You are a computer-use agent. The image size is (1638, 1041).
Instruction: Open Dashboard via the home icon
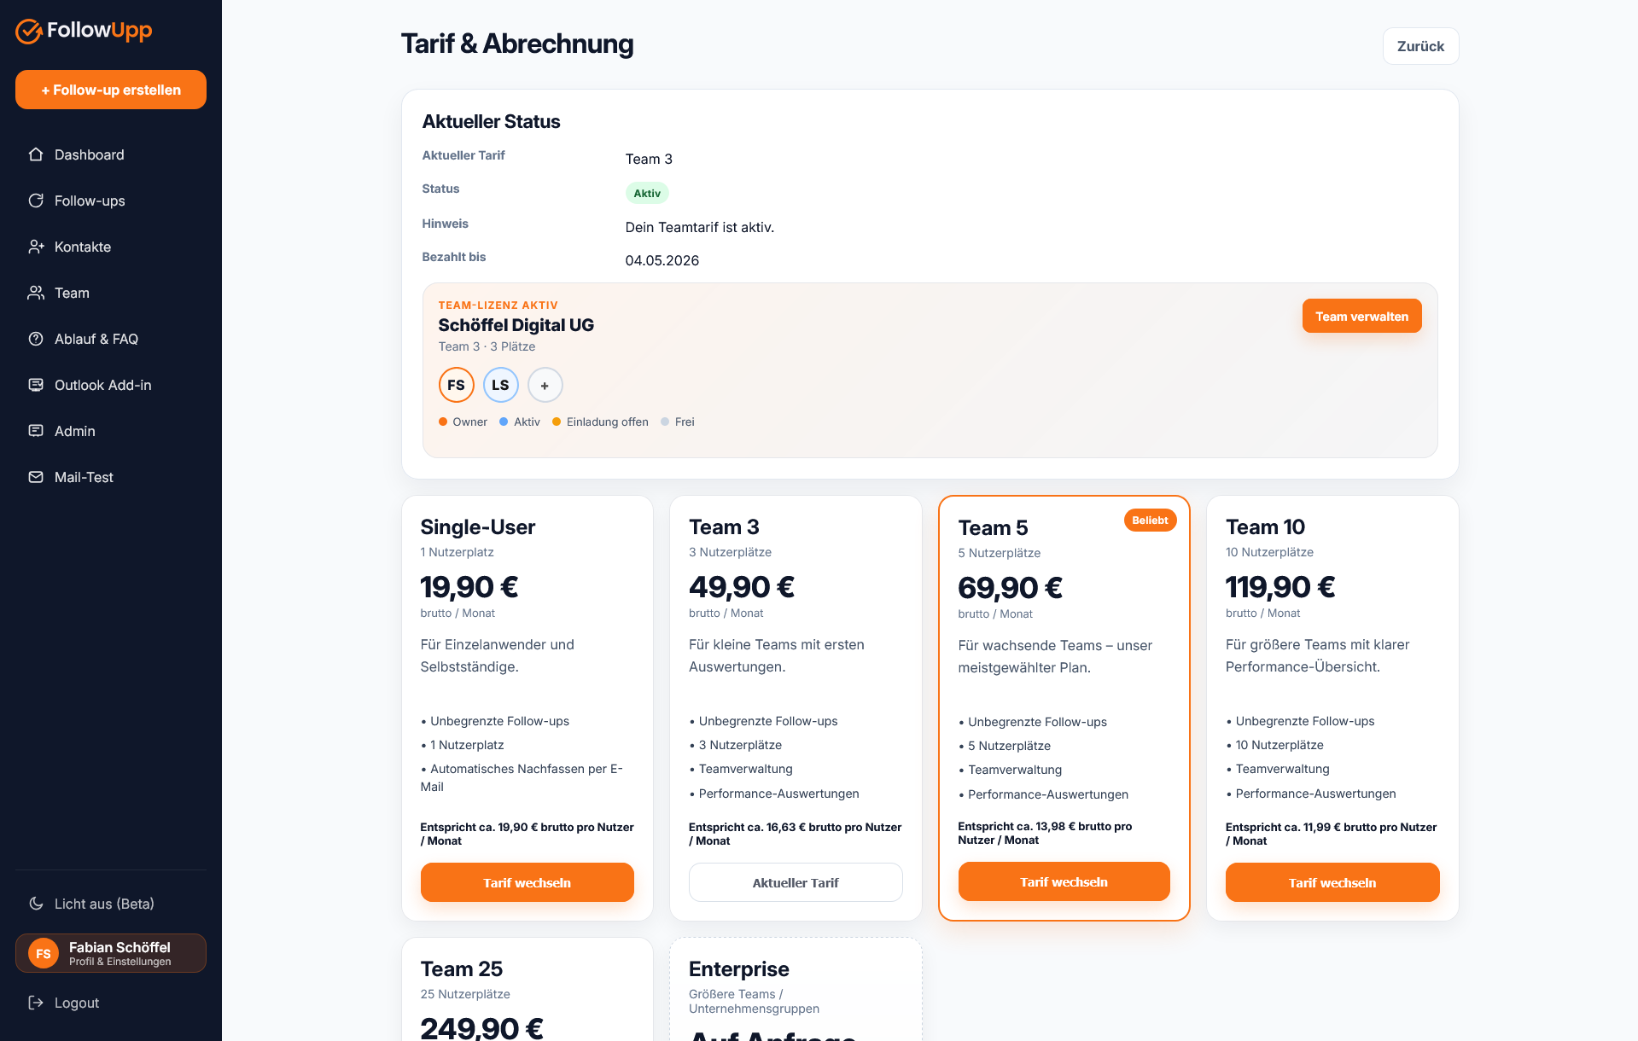pyautogui.click(x=36, y=154)
